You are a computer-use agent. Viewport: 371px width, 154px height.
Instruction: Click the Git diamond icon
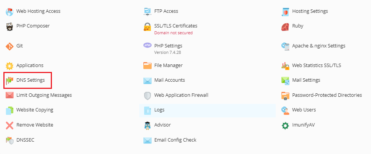[x=9, y=46]
